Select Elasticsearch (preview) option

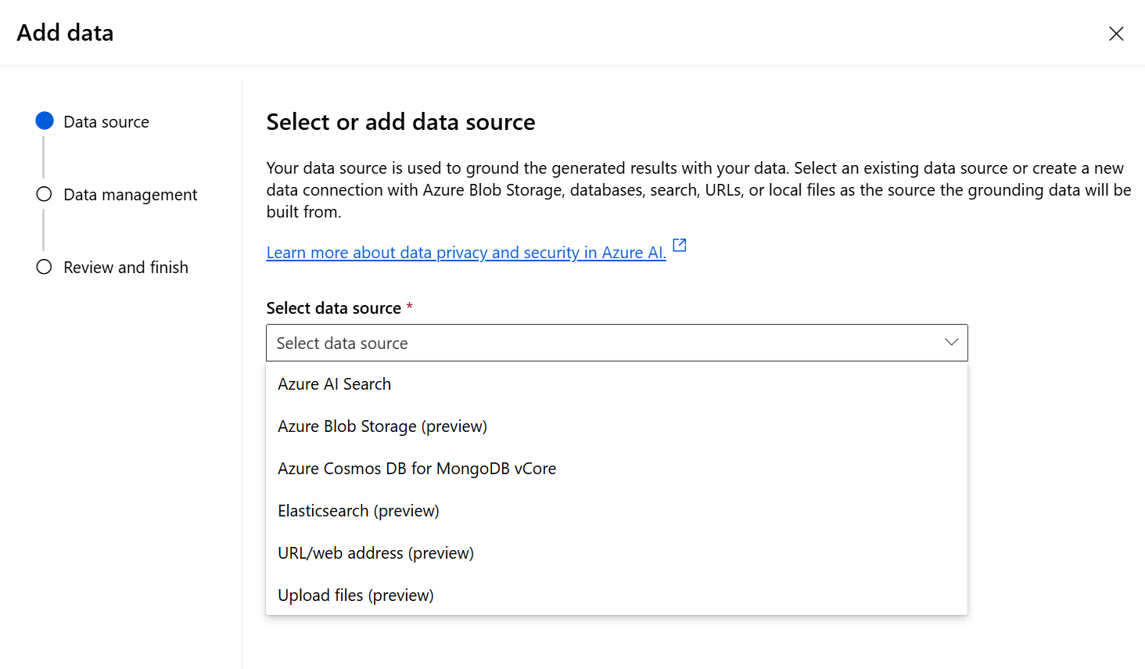616,511
